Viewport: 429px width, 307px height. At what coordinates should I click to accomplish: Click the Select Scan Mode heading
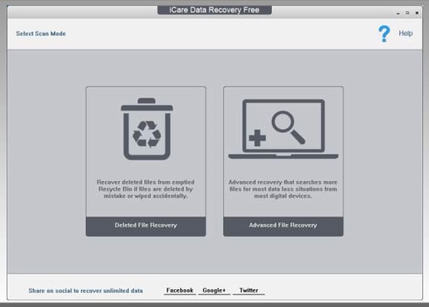pos(41,33)
